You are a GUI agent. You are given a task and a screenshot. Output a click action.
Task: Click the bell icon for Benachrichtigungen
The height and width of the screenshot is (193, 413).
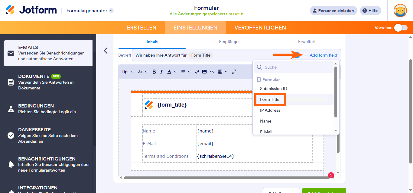[x=11, y=164]
